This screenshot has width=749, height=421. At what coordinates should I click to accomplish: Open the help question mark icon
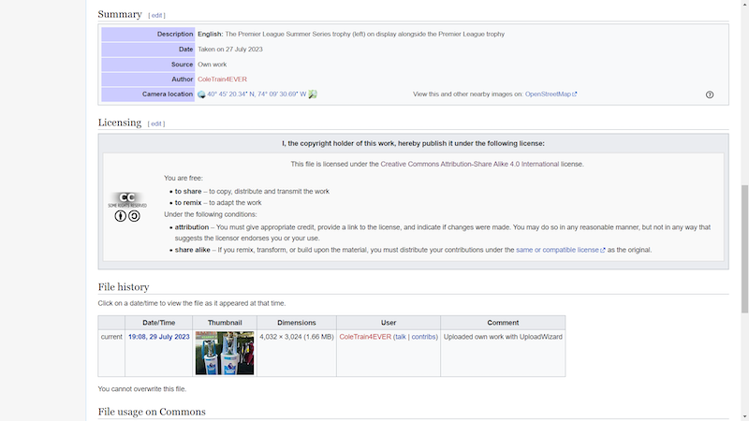[710, 94]
